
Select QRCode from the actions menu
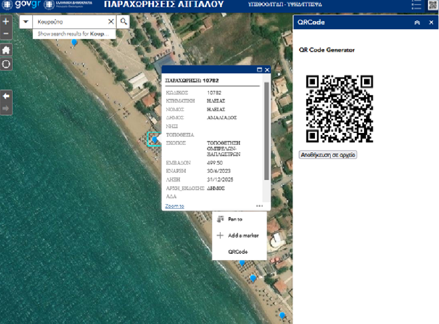239,252
